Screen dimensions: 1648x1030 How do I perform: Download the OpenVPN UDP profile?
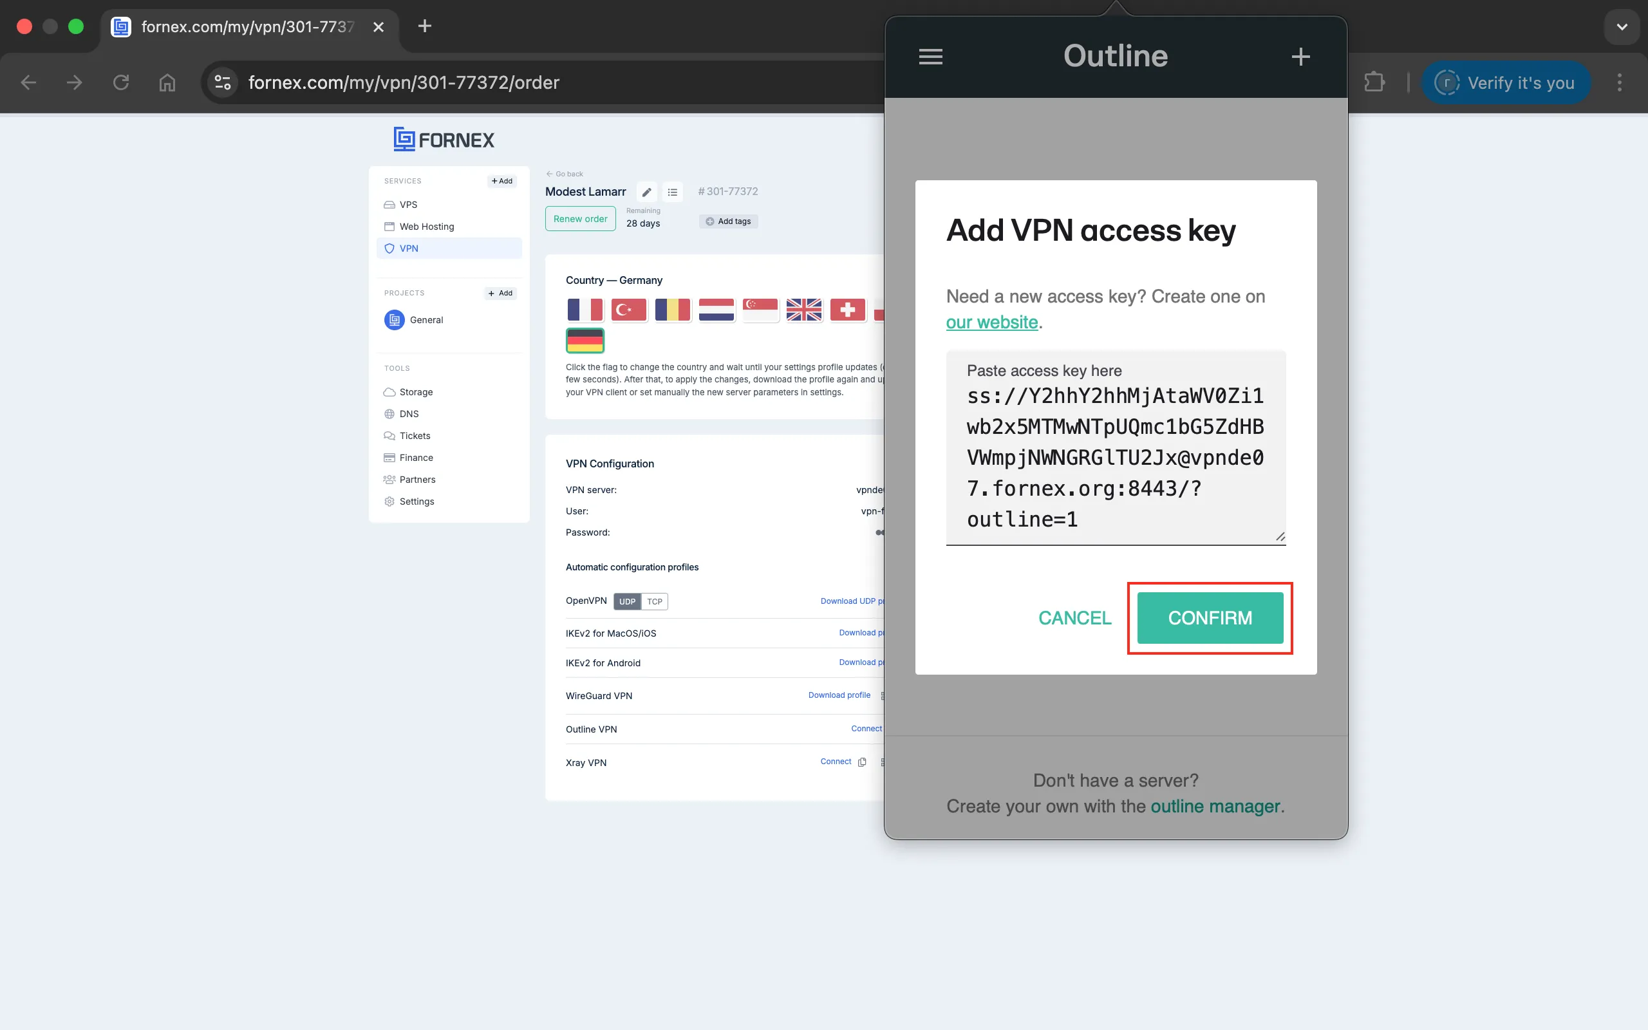(852, 601)
